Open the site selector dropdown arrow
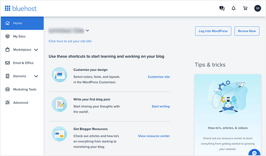 (87, 30)
